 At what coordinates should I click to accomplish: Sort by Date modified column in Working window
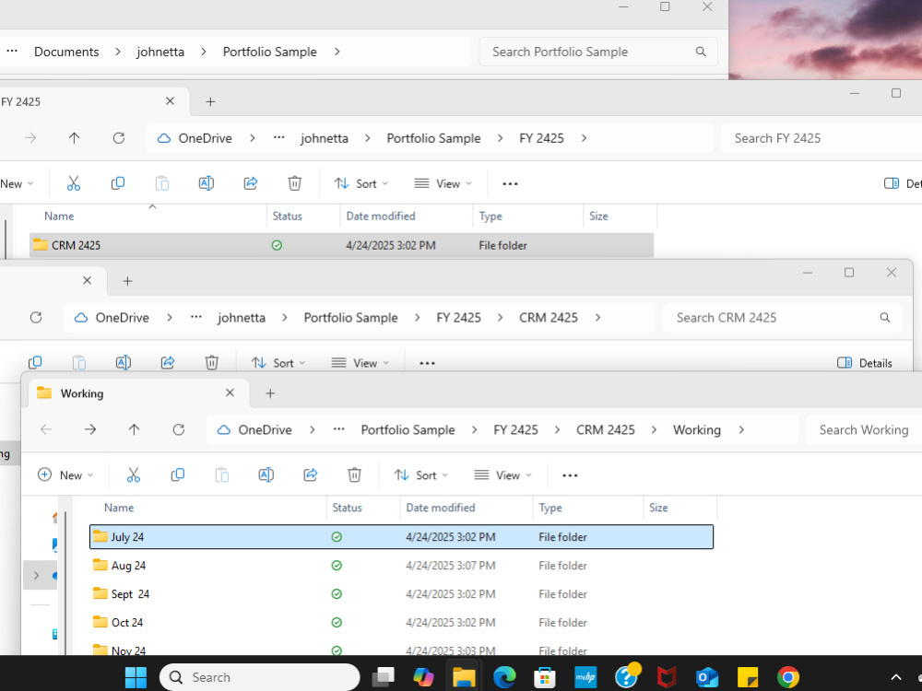(x=441, y=508)
